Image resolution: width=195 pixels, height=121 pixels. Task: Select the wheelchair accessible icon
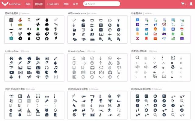pos(74,25)
